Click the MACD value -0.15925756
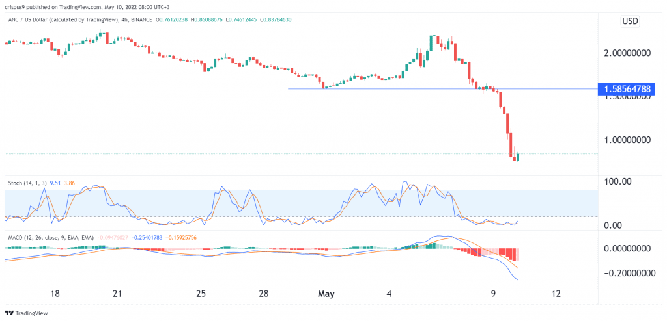 pyautogui.click(x=180, y=237)
